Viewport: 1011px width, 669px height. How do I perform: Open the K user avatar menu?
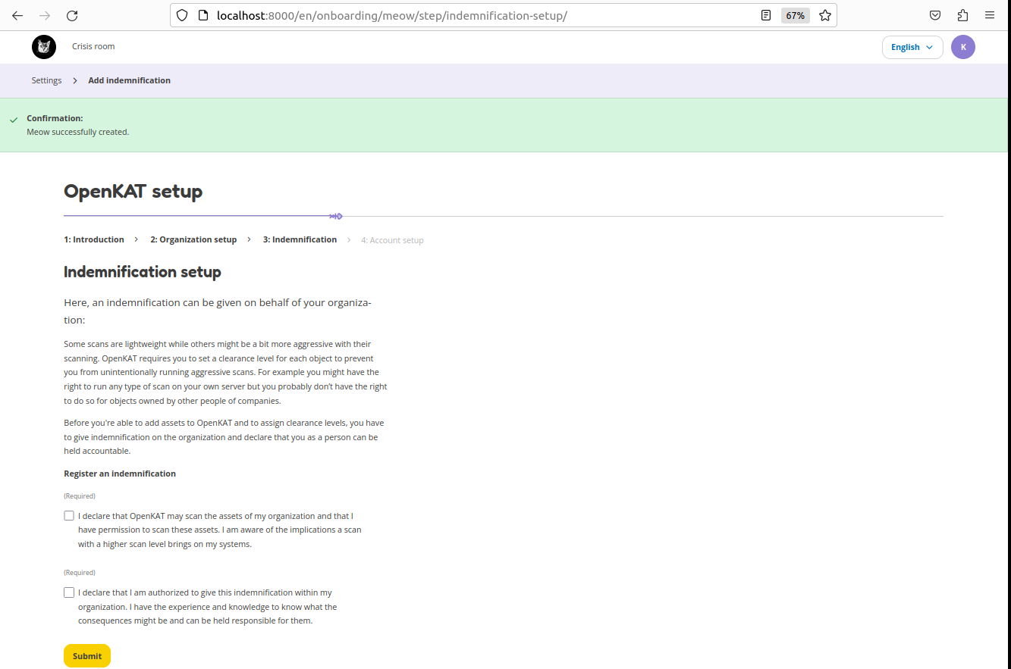tap(963, 47)
